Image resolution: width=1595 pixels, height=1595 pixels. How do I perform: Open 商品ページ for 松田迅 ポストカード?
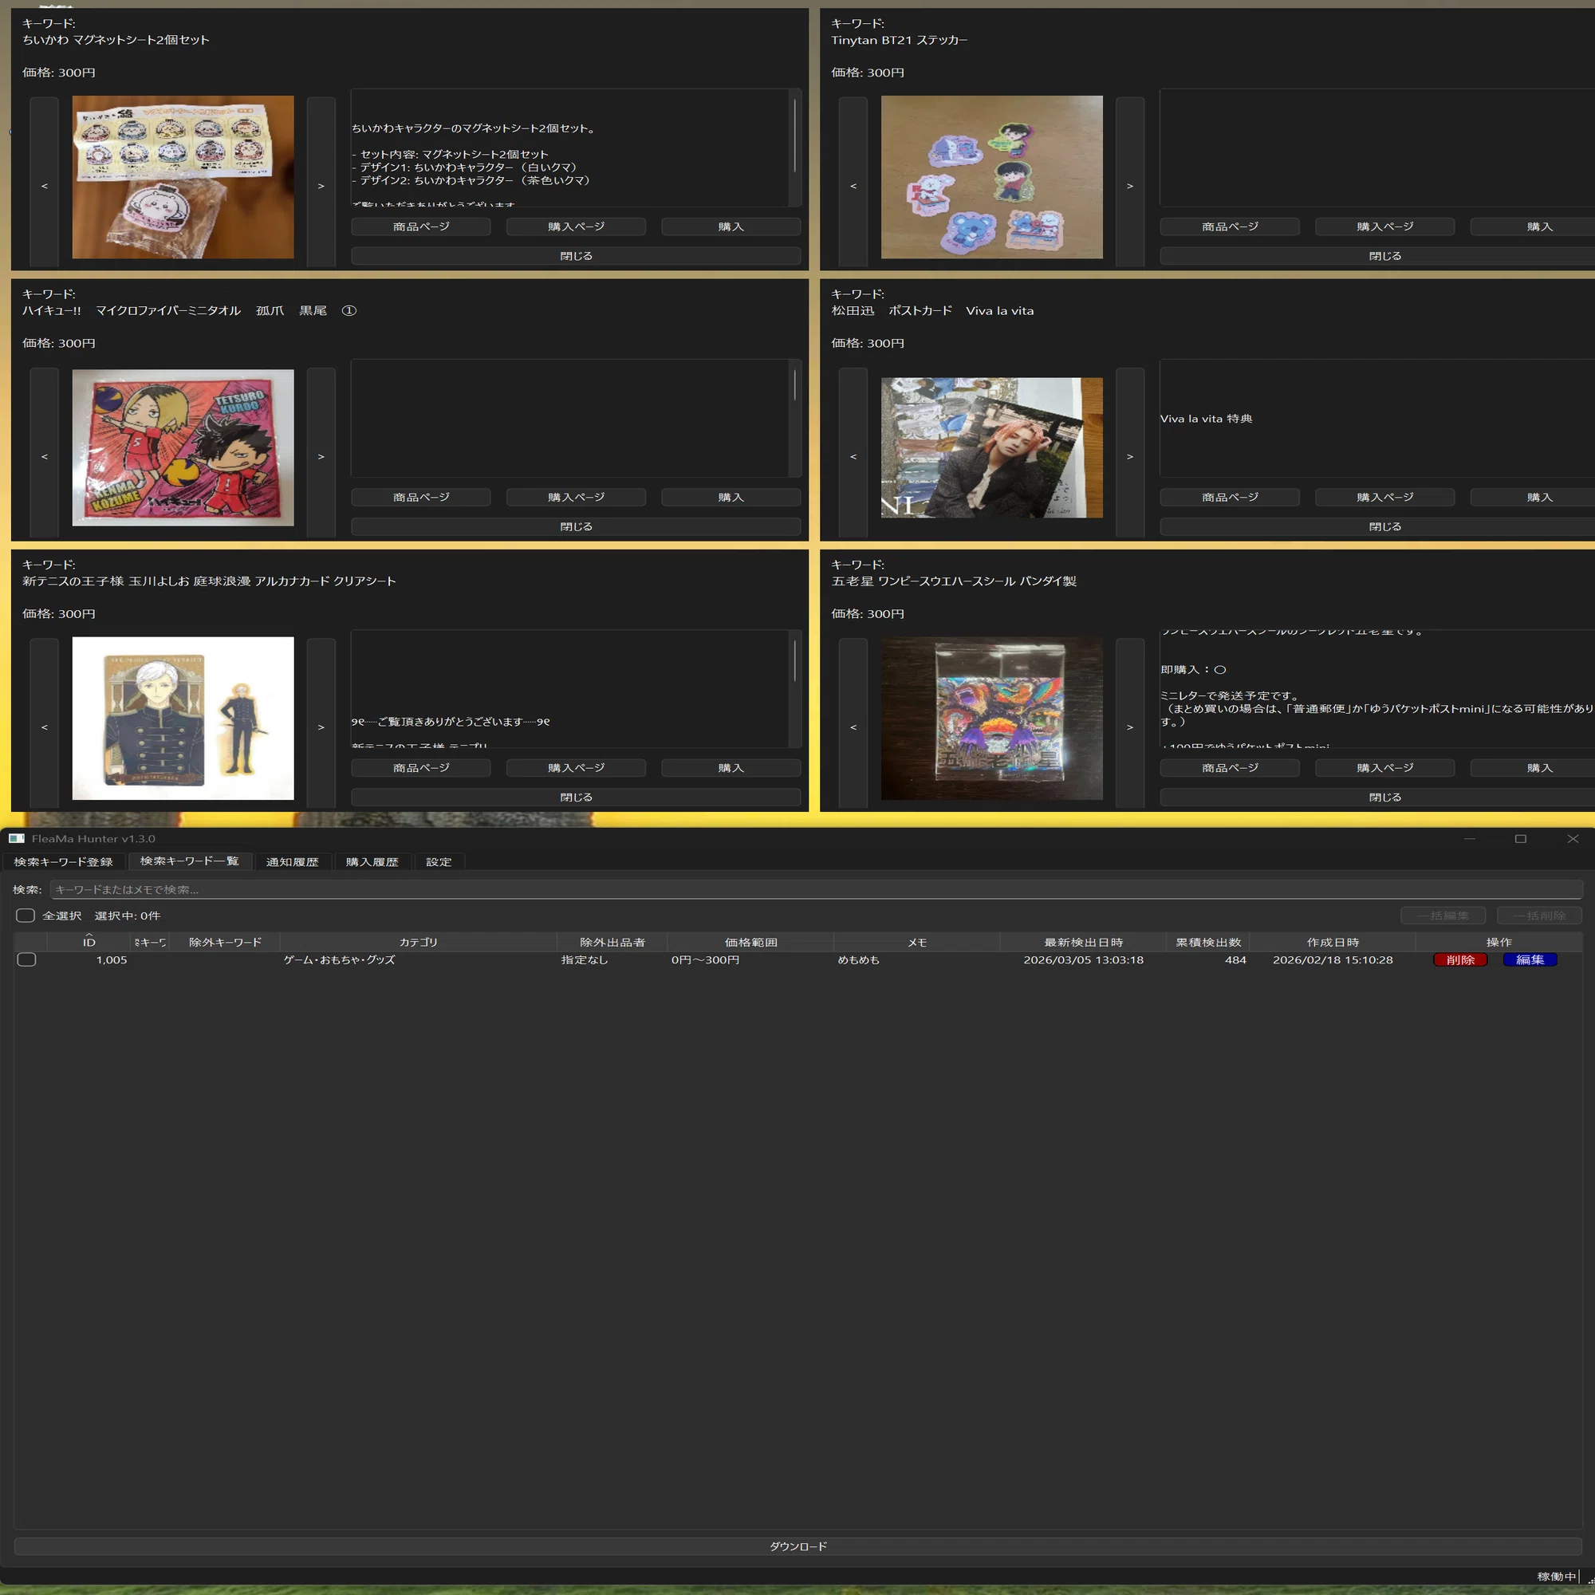1230,497
